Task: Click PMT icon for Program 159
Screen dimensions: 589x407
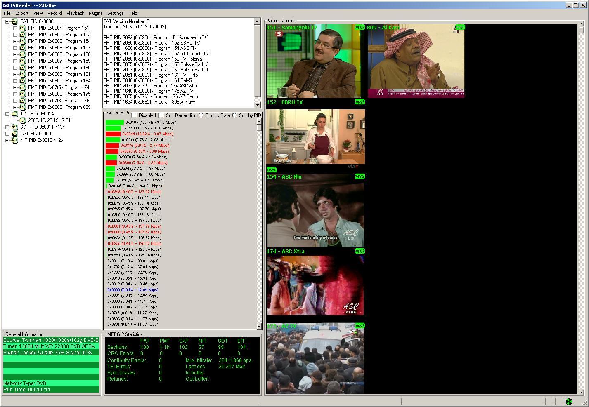Action: (23, 61)
